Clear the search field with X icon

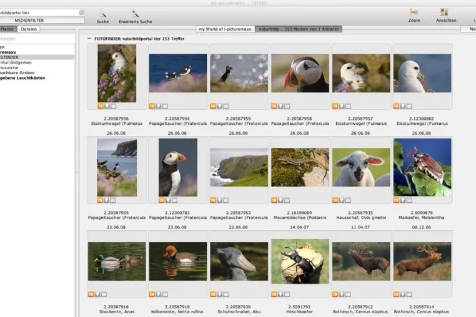(x=81, y=12)
